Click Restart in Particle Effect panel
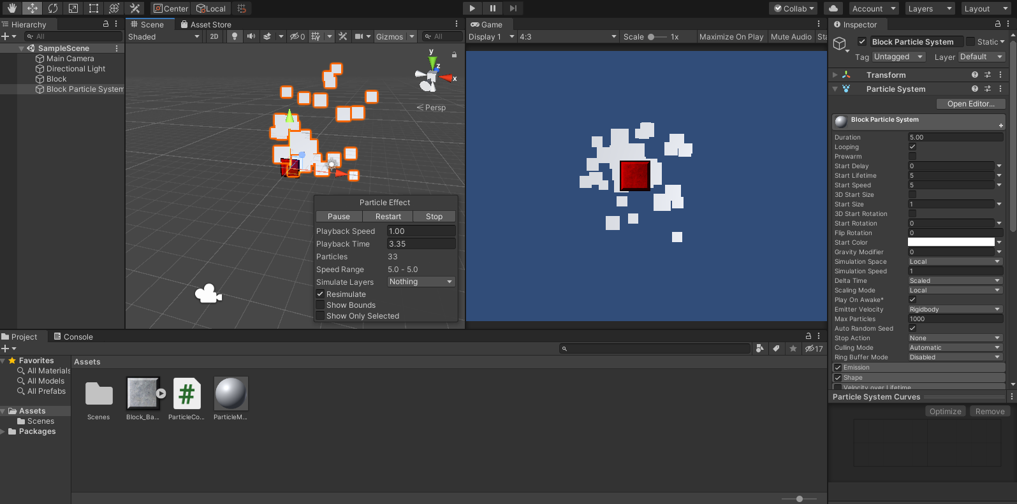 pyautogui.click(x=388, y=217)
